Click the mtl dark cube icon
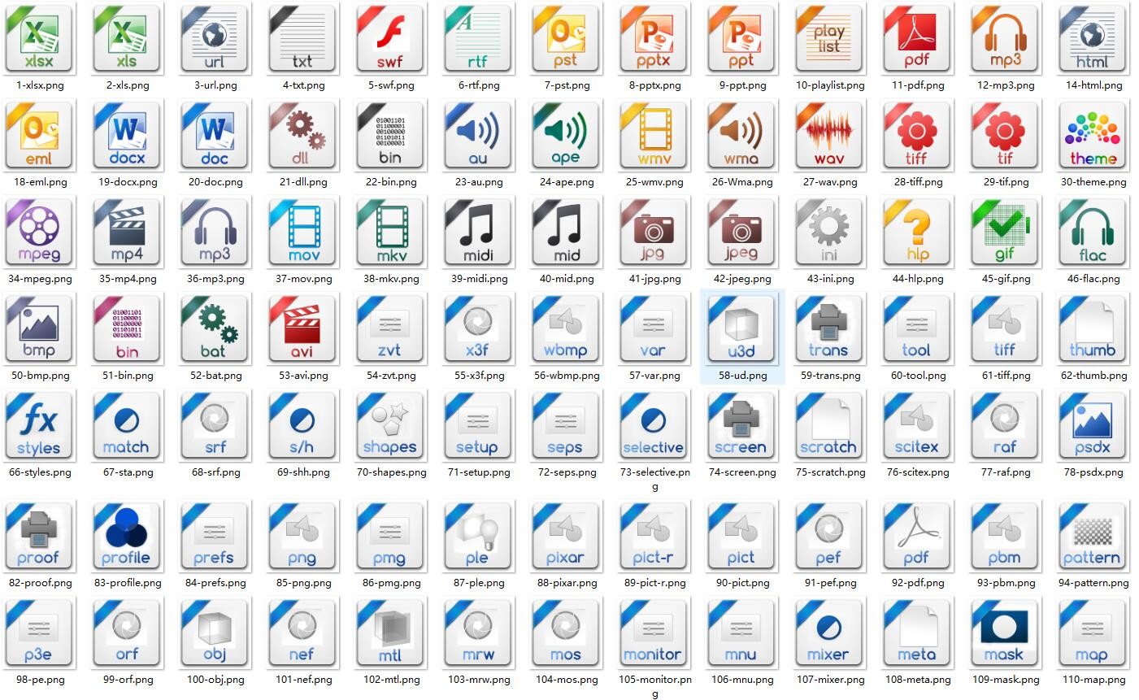The image size is (1139, 700). (390, 633)
